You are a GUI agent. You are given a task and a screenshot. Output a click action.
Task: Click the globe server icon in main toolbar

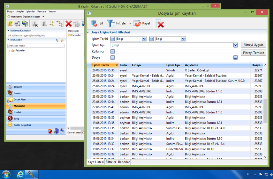point(25,24)
